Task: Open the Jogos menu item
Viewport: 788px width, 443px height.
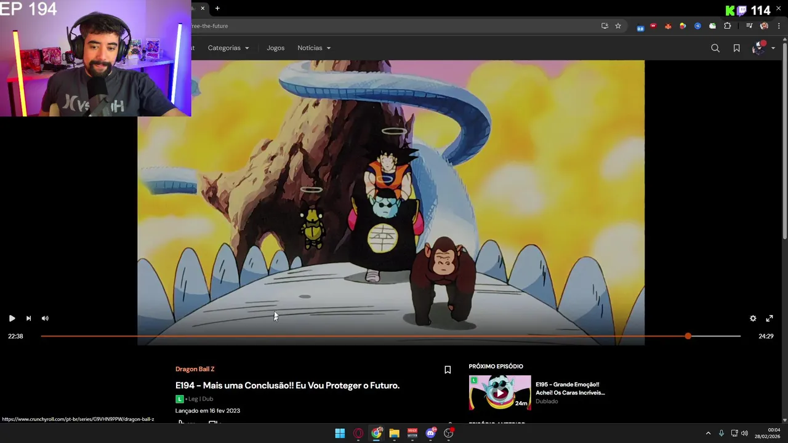Action: pyautogui.click(x=275, y=48)
